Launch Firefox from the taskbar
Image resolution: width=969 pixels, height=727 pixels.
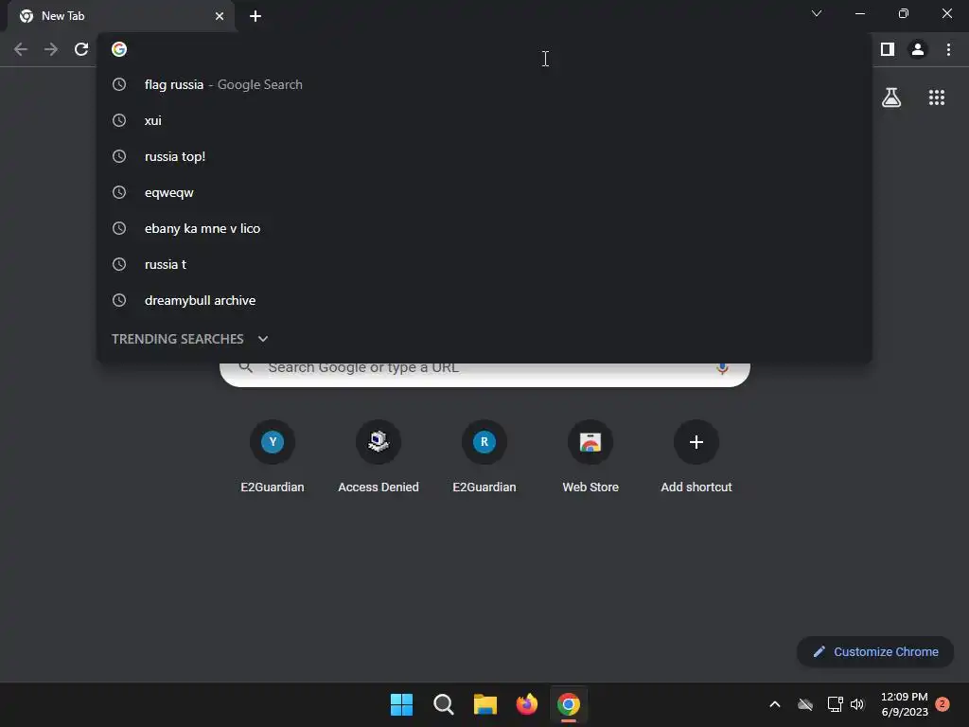[526, 704]
